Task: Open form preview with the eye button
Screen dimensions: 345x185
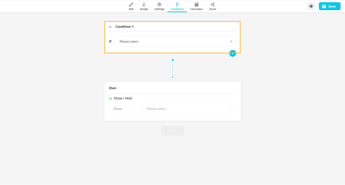Action: pos(311,6)
